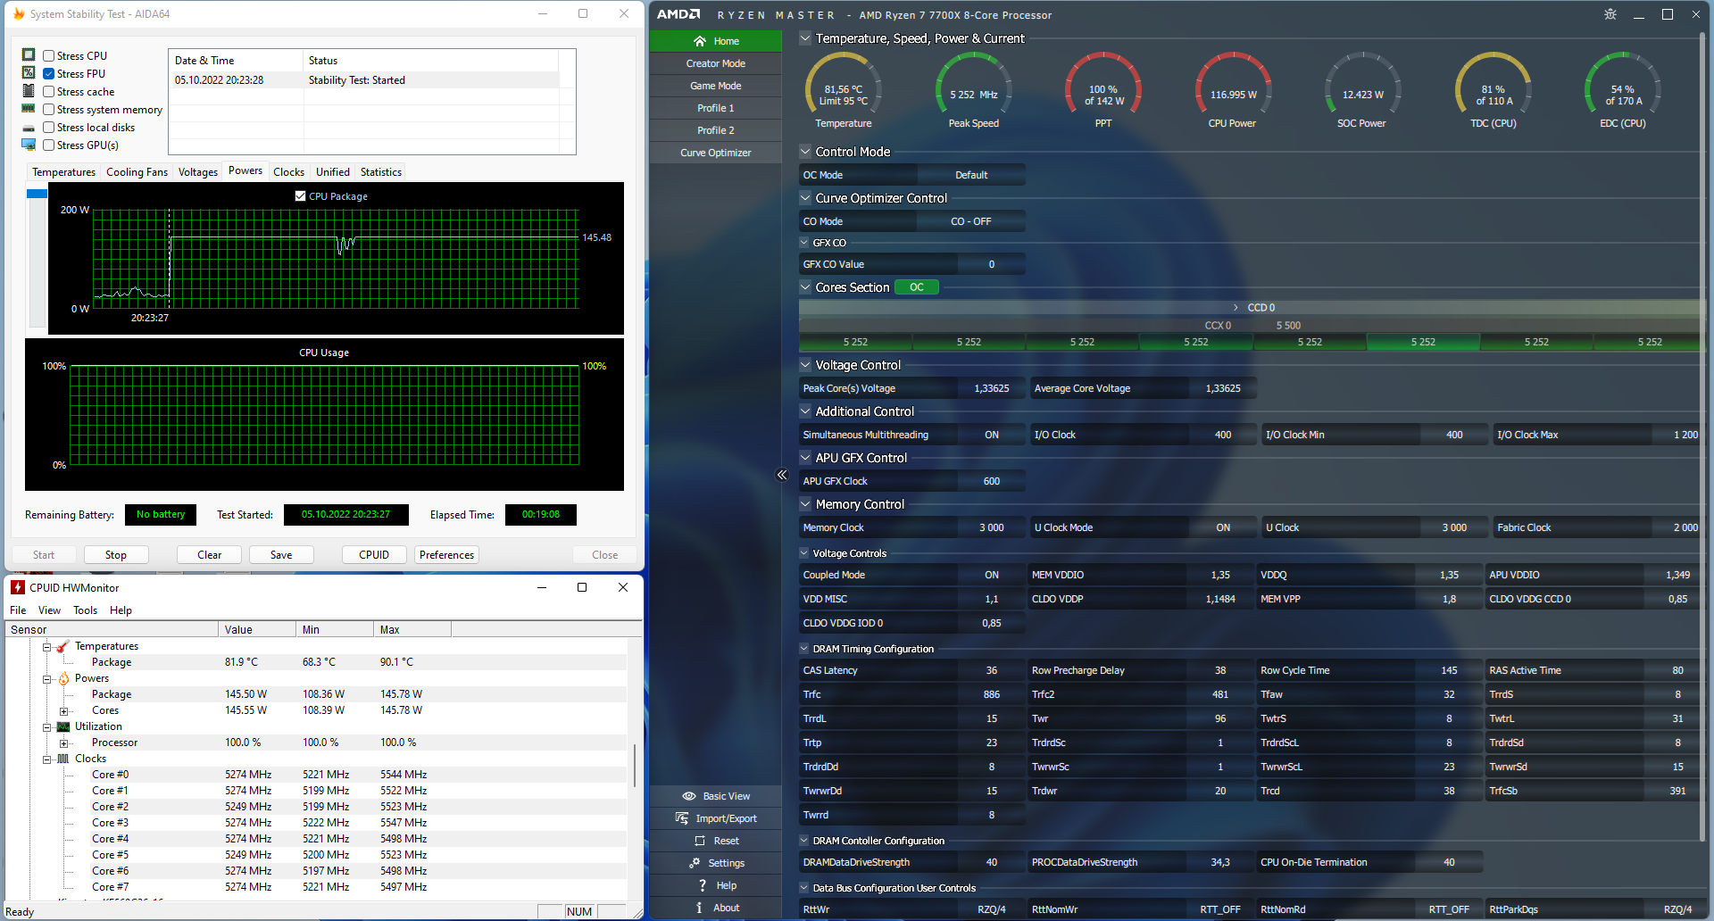Collapse the Control Mode section

[x=805, y=152]
